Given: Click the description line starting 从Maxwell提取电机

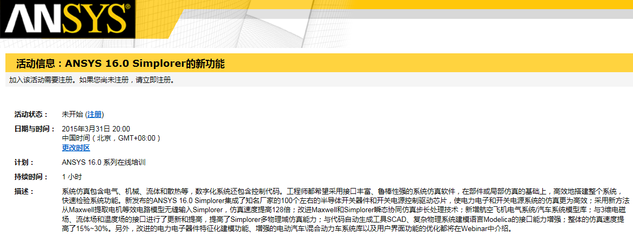Looking at the screenshot, I should (343, 210).
